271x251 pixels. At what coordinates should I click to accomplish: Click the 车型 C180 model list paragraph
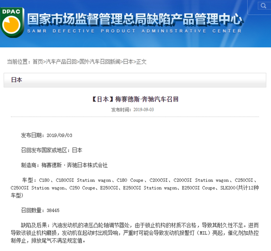(135, 188)
